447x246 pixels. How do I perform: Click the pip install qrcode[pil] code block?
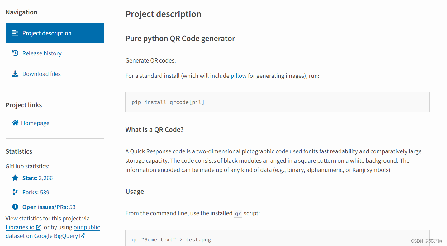[x=277, y=102]
